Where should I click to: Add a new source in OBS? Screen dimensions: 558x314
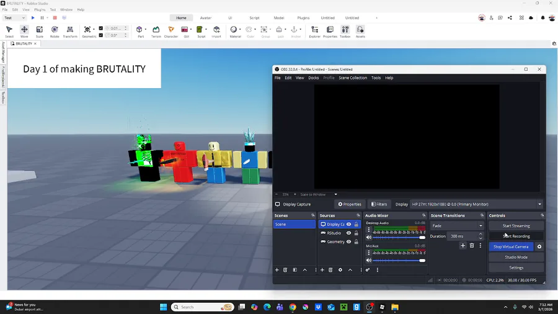(322, 270)
